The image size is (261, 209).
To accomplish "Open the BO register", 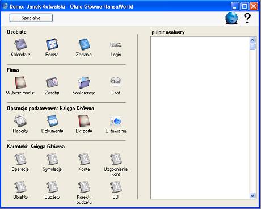I will click(x=116, y=187).
